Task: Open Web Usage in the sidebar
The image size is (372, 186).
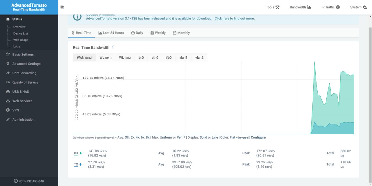Action: (x=21, y=40)
